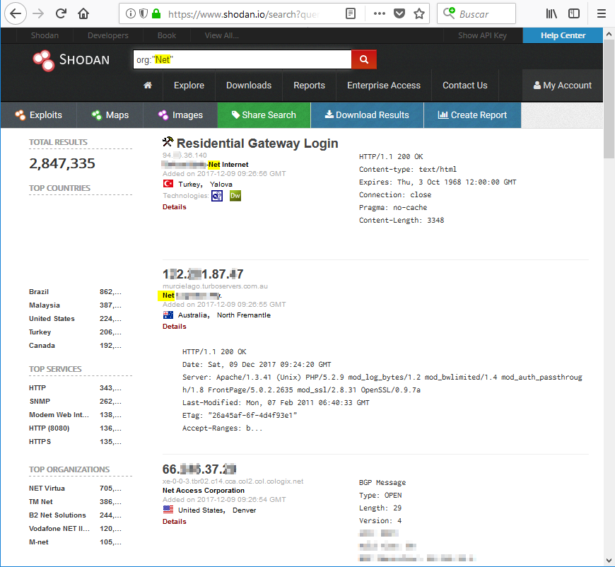Image resolution: width=615 pixels, height=567 pixels.
Task: Switch to the Maps tab
Action: 110,115
